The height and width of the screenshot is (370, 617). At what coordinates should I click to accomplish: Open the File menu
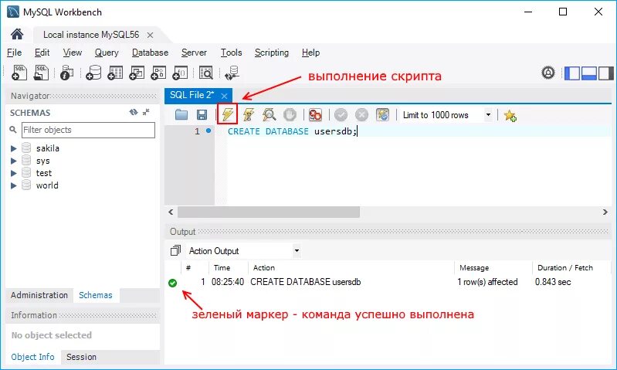click(14, 53)
